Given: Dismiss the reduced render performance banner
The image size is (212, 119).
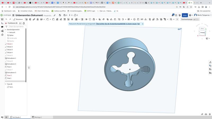Looking at the screenshot, I should click(x=143, y=24).
